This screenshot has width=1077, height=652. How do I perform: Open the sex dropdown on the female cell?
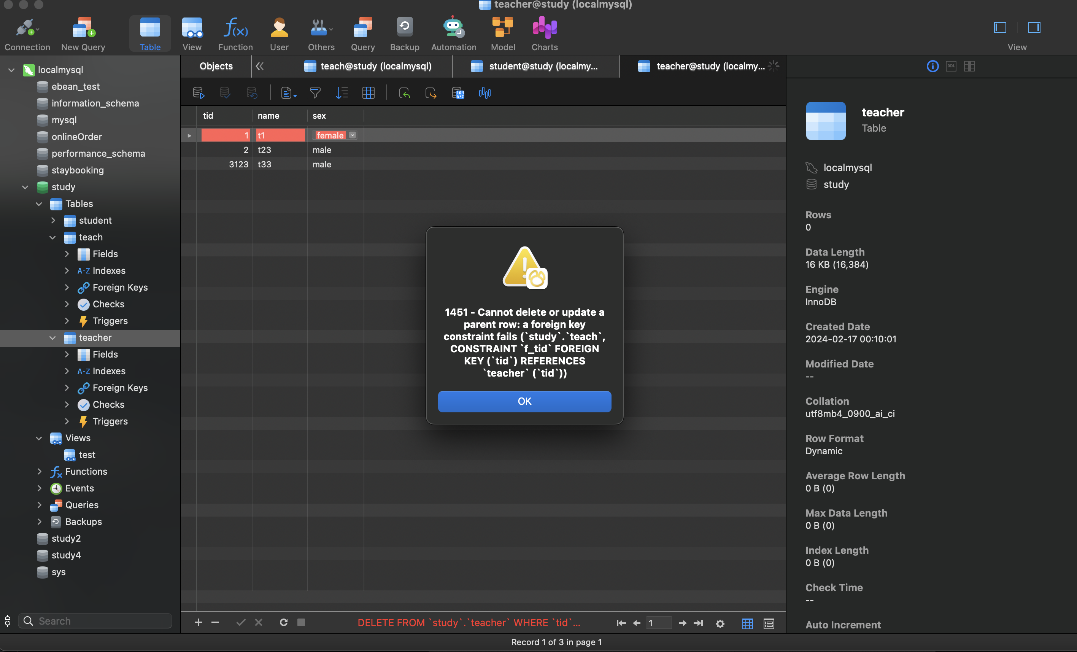click(352, 135)
